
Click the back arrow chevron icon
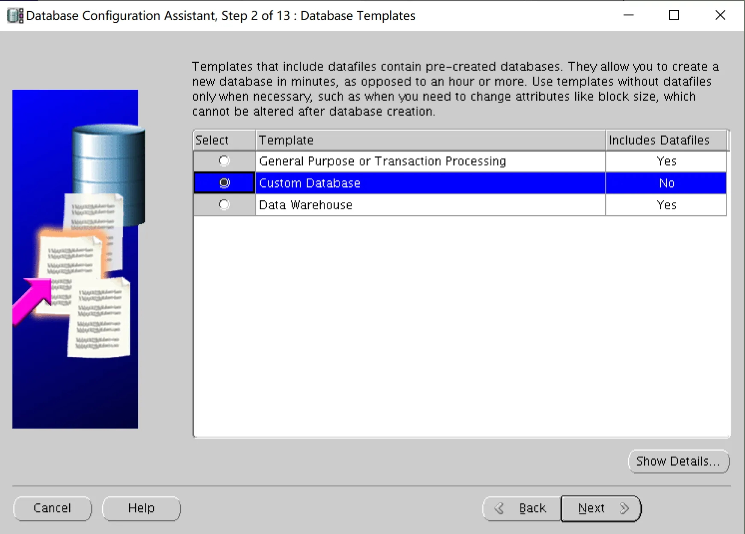coord(500,508)
